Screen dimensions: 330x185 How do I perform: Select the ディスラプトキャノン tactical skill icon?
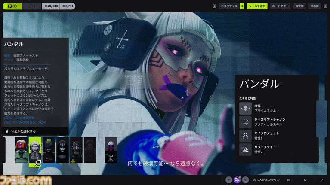[245, 122]
